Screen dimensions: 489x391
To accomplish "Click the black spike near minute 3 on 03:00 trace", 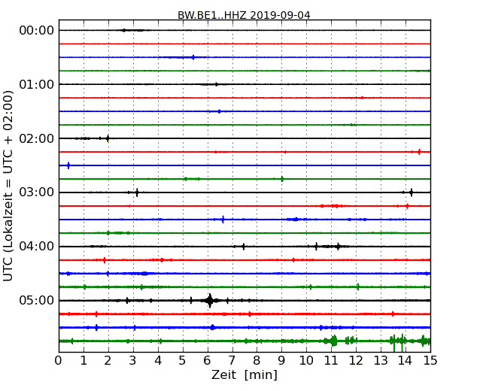I will point(137,192).
